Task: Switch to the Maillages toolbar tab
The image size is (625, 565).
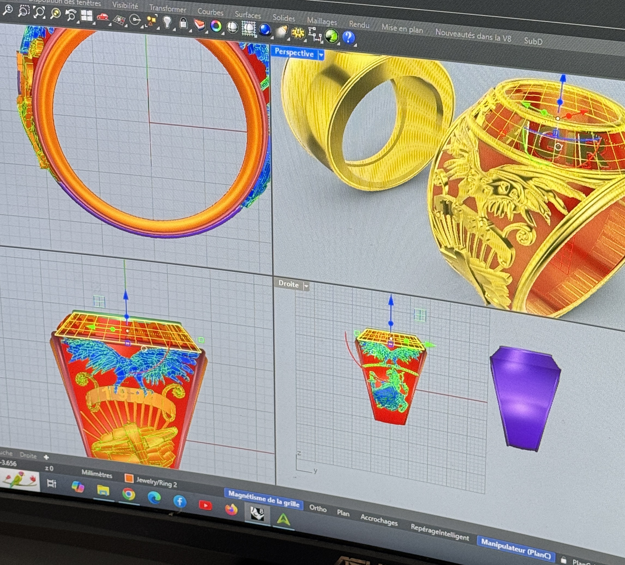Action: click(322, 21)
